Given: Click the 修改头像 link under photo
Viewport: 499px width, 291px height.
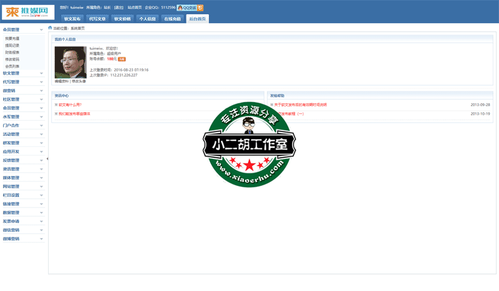Looking at the screenshot, I should pos(79,82).
